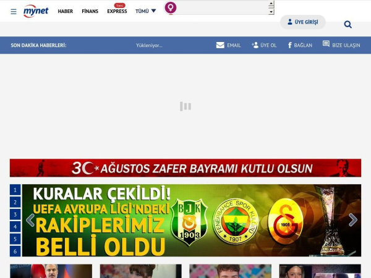Open news thumbnail with curly-haired boy

(x=230, y=271)
